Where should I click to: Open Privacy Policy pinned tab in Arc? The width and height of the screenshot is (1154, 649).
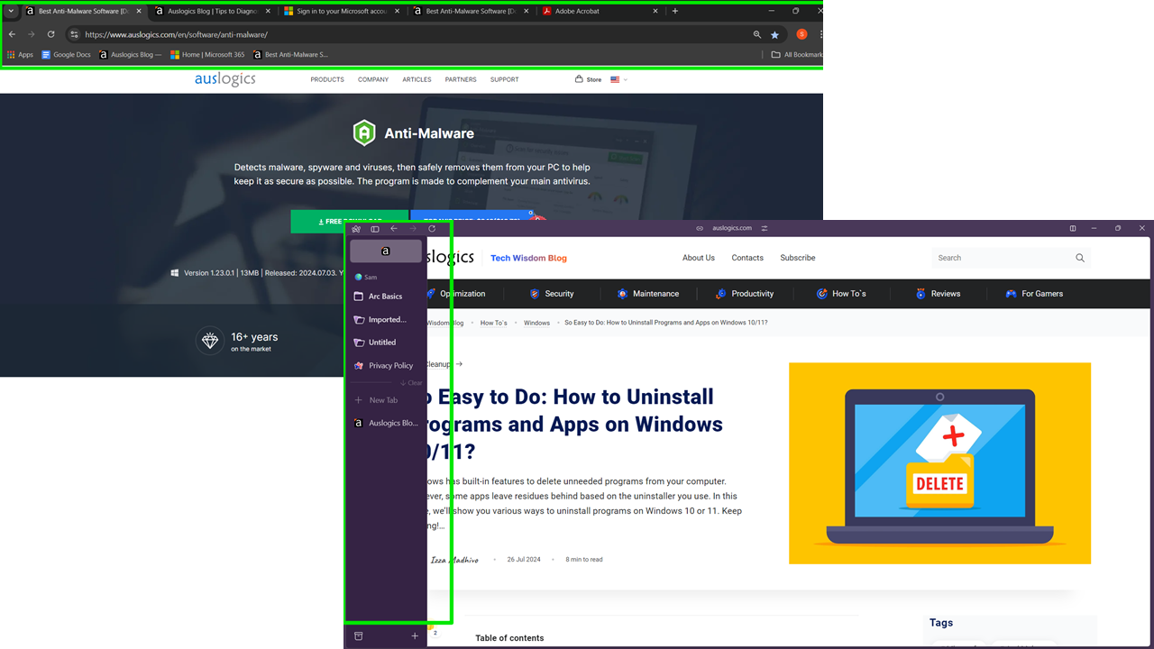[x=386, y=365]
